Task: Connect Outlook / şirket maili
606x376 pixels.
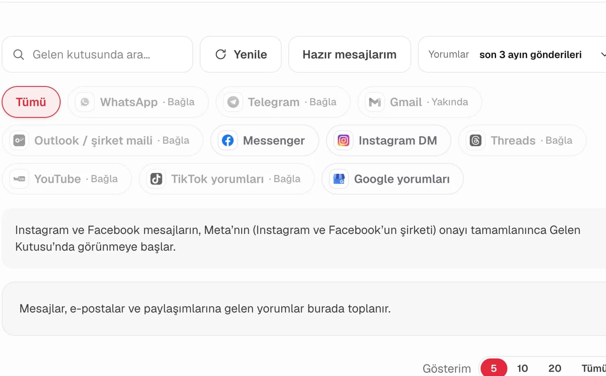Action: click(x=102, y=140)
